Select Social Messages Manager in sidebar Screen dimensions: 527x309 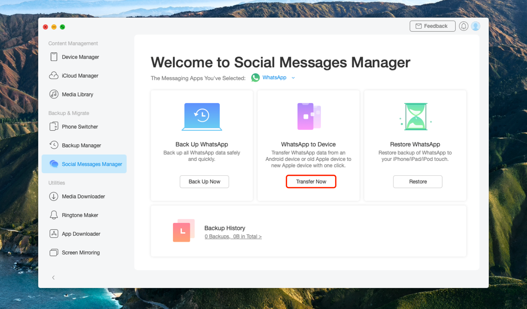point(84,164)
